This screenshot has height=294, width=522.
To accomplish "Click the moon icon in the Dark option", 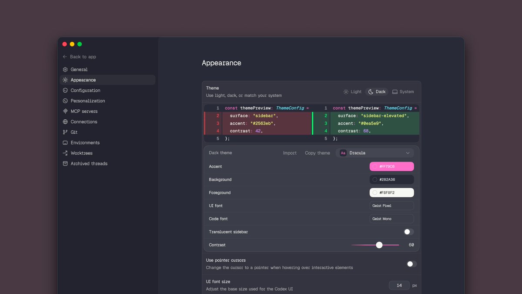I will coord(371,92).
